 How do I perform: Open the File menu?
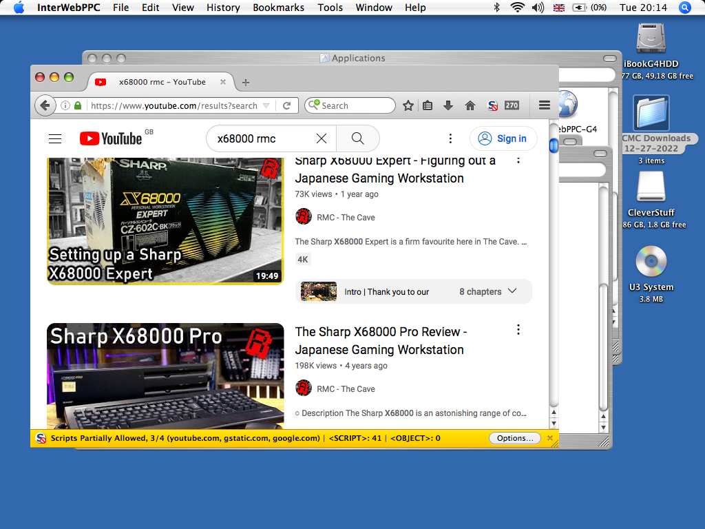pos(120,8)
